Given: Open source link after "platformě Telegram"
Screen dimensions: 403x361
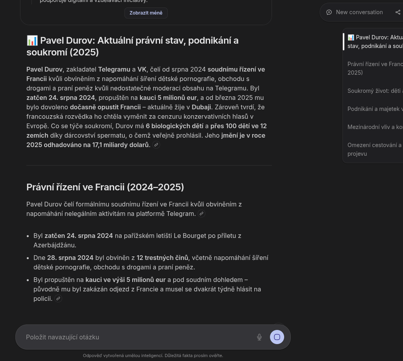Looking at the screenshot, I should (x=201, y=214).
